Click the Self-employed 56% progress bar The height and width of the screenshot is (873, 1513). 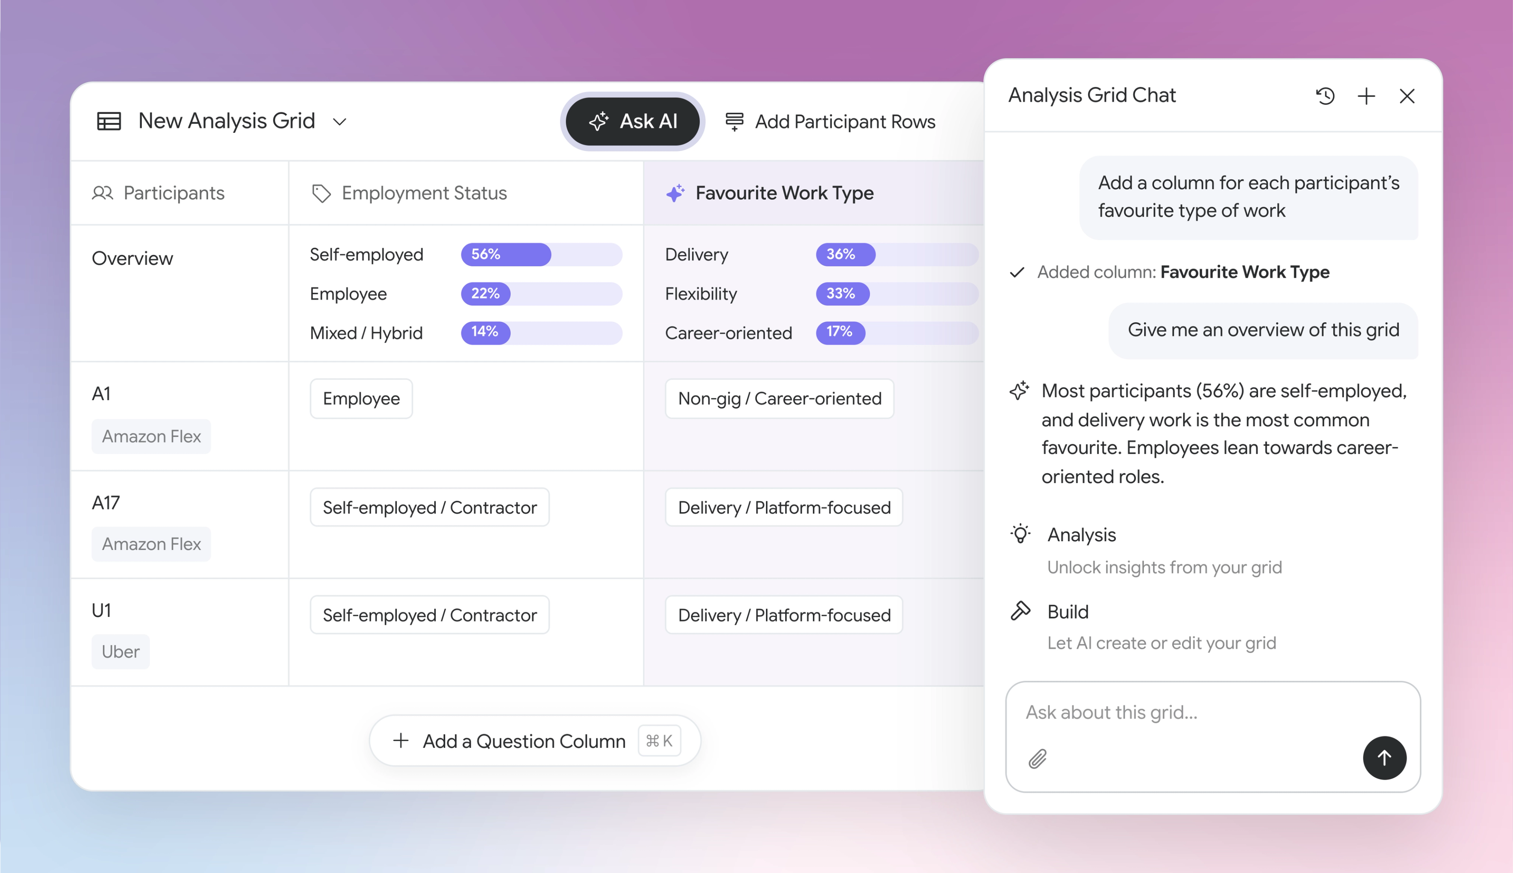pos(541,254)
